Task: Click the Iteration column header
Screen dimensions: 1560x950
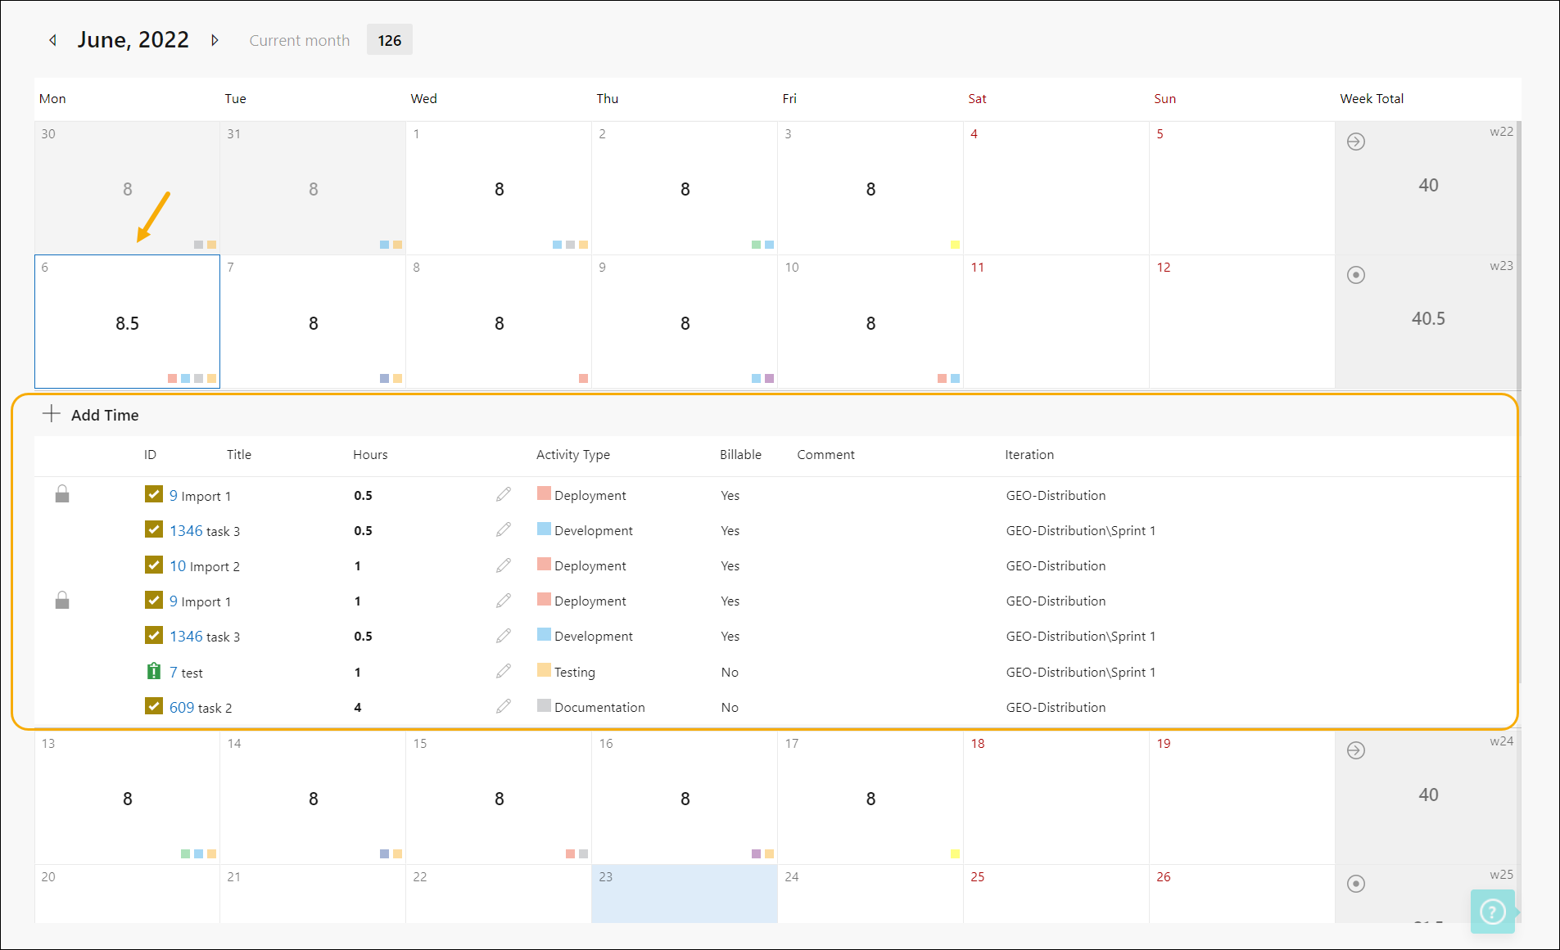Action: click(x=1029, y=454)
